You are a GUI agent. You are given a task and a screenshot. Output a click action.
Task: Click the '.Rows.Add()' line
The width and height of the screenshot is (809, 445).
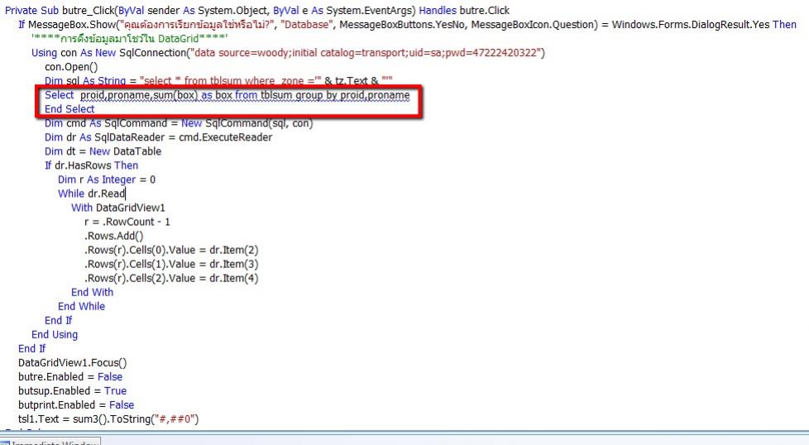113,236
